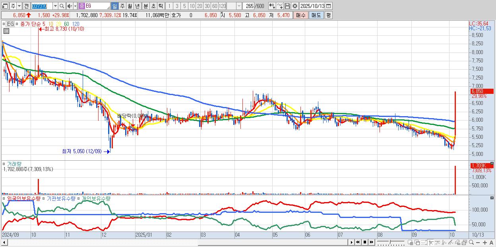This screenshot has width=496, height=247.
Task: Open the stock code dropdown arrow
Action: (55, 6)
